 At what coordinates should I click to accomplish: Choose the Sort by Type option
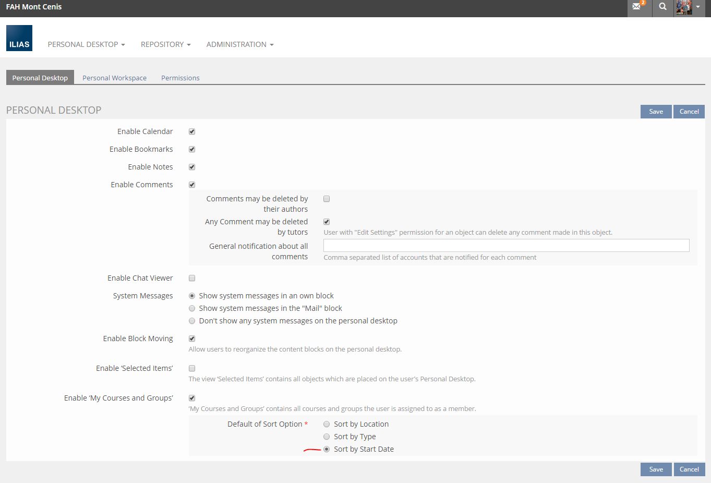coord(327,437)
